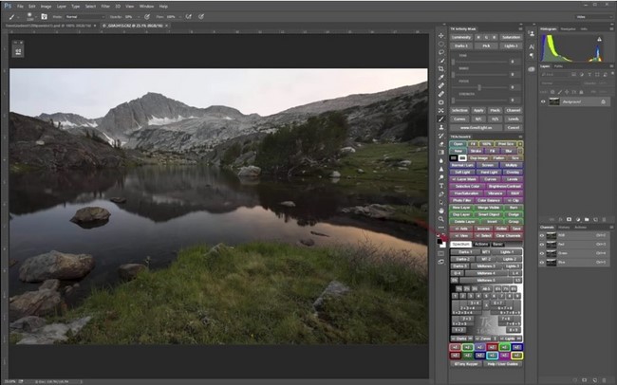Select the Clone Stamp tool
The image size is (617, 385).
[x=441, y=125]
